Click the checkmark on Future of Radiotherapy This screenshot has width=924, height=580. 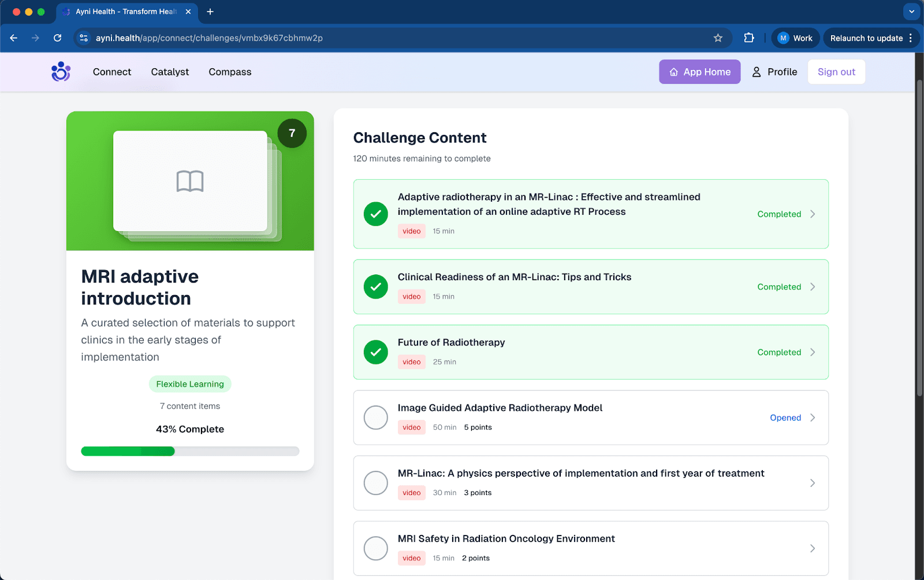[x=375, y=352]
